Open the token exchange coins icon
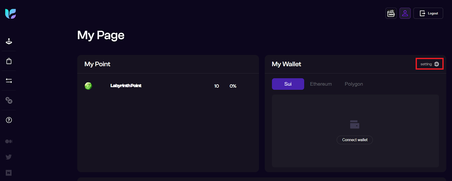This screenshot has height=181, width=452. tap(9, 100)
